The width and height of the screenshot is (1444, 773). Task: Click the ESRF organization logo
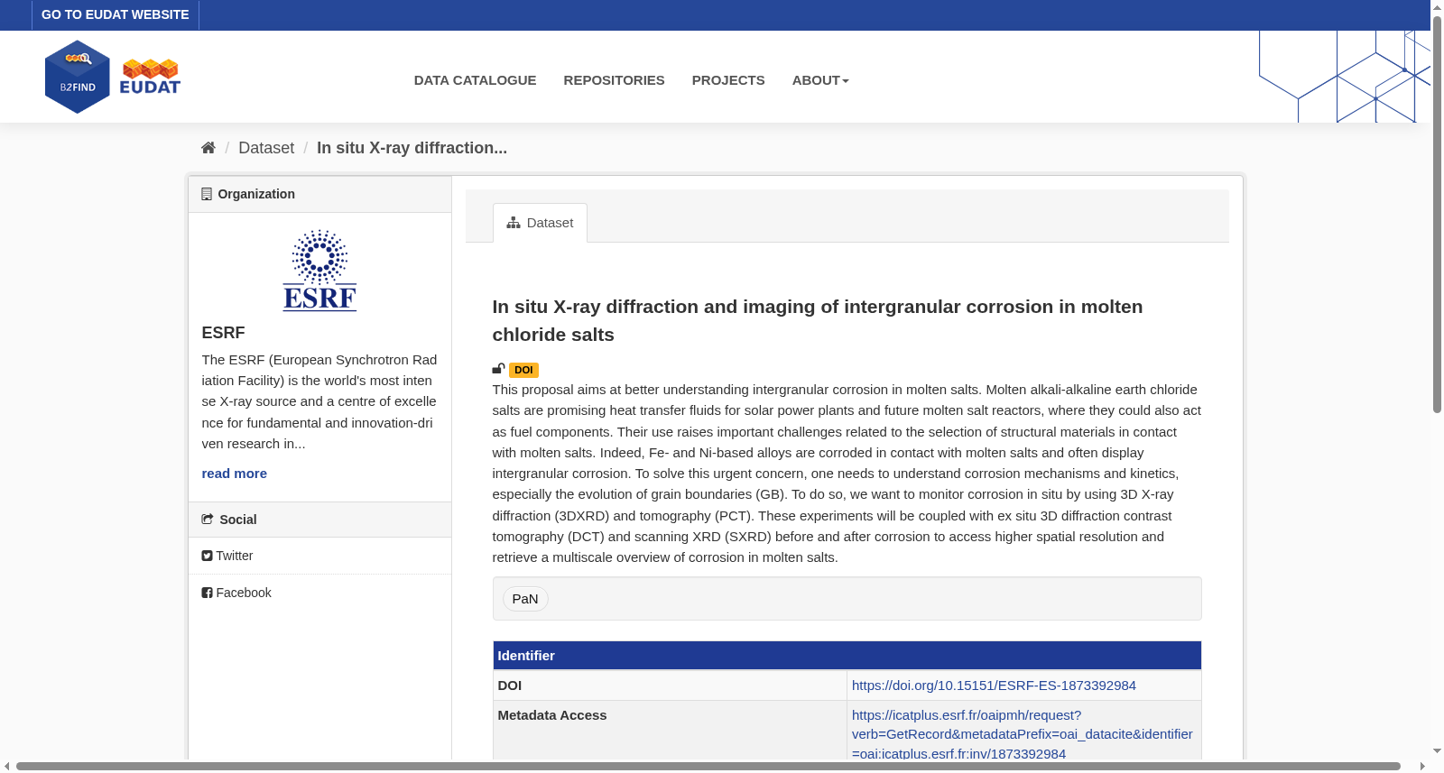point(319,270)
